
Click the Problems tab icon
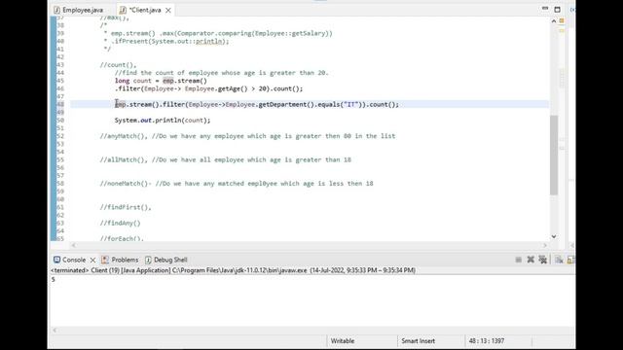click(105, 260)
